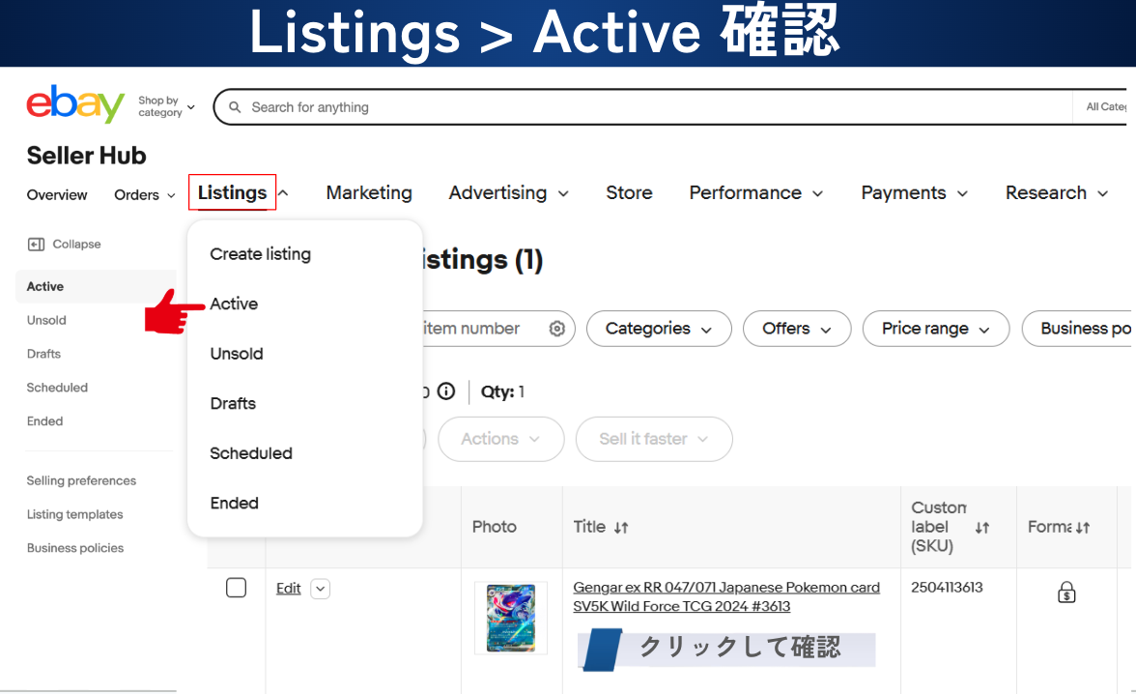
Task: Click the Photo column header
Action: [x=495, y=527]
